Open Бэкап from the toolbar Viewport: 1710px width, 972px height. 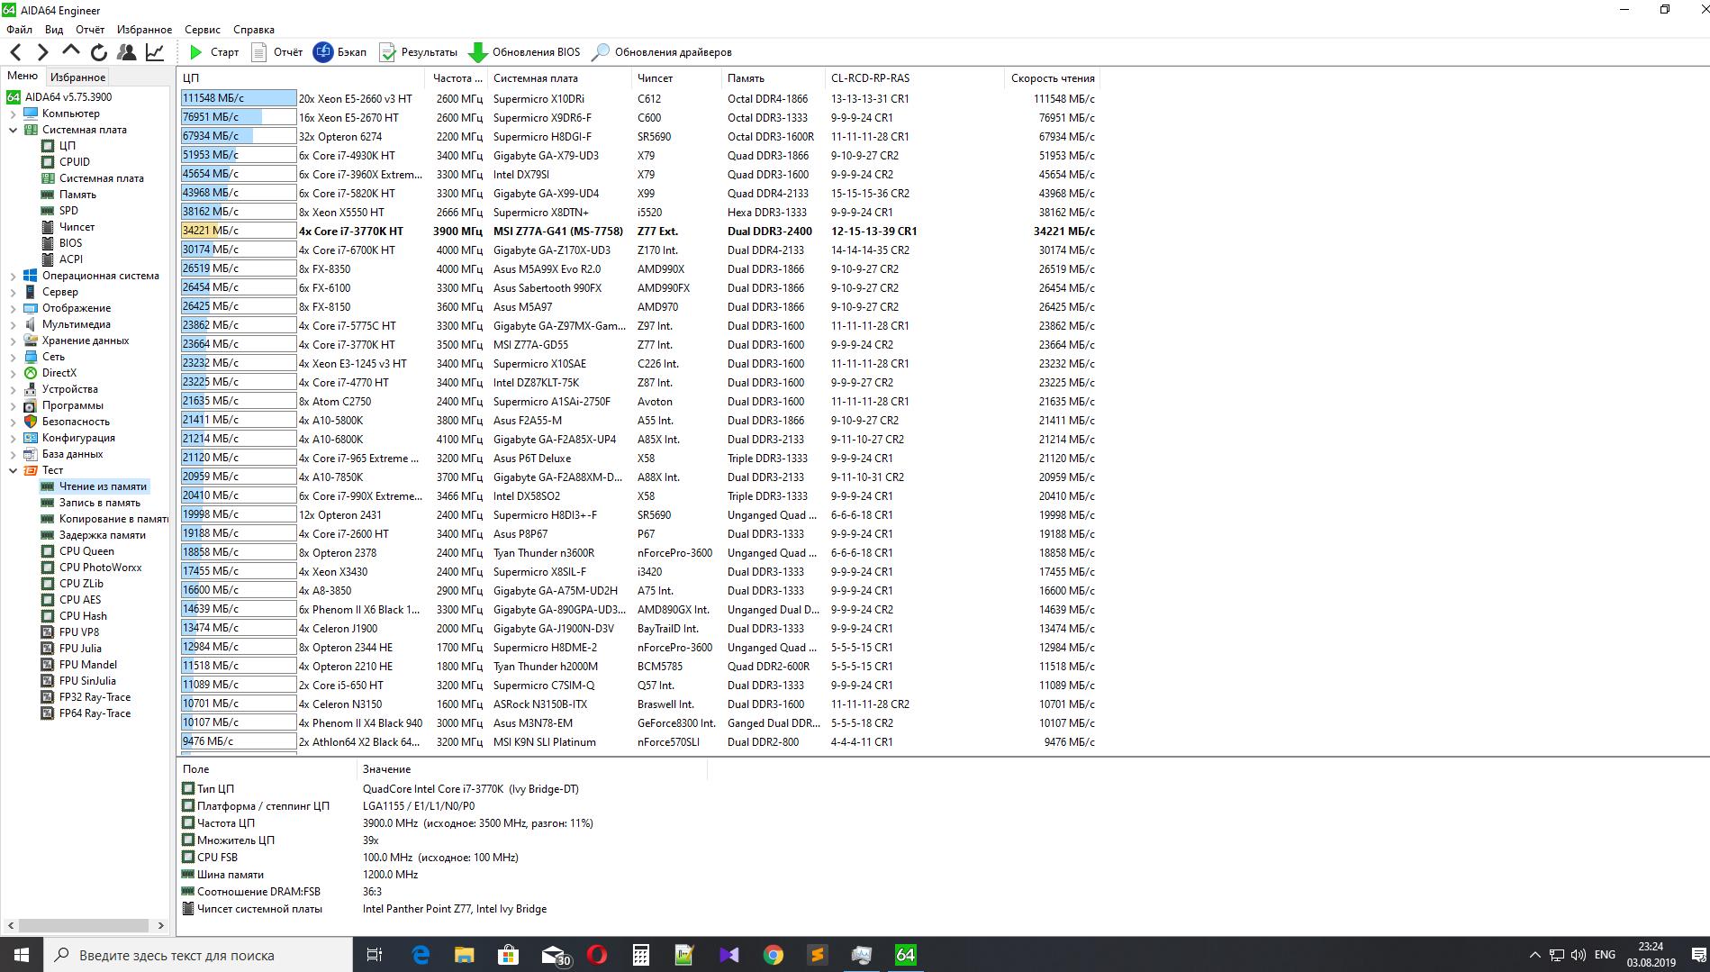pyautogui.click(x=340, y=52)
